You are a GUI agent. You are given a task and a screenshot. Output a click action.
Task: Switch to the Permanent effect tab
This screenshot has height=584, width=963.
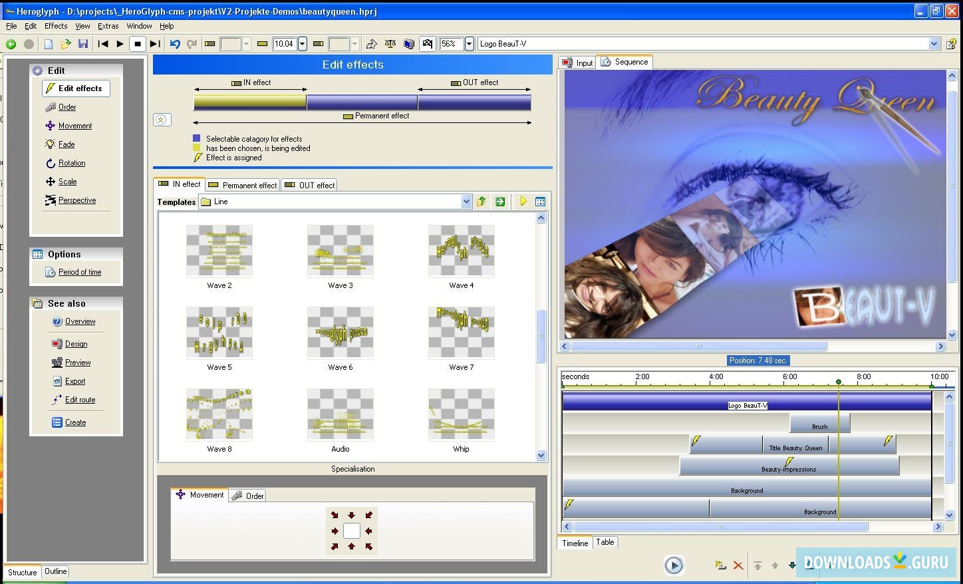pos(243,185)
